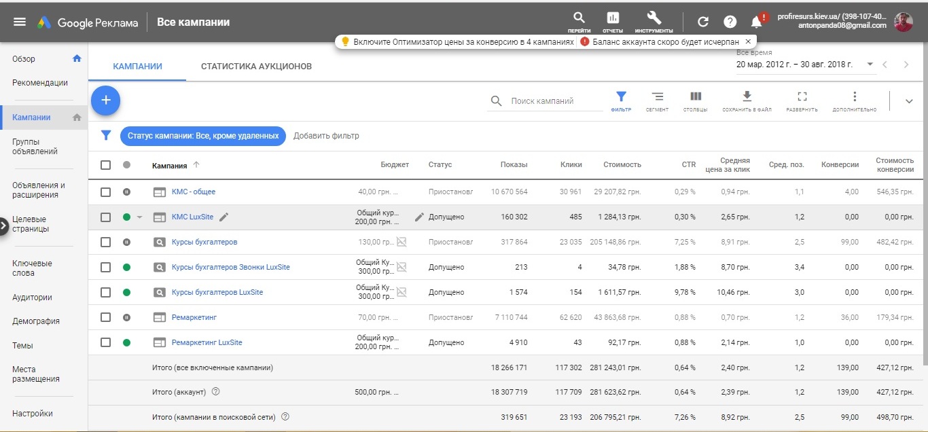The image size is (928, 432).
Task: Open Обзор in the sidebar
Action: pyautogui.click(x=24, y=59)
